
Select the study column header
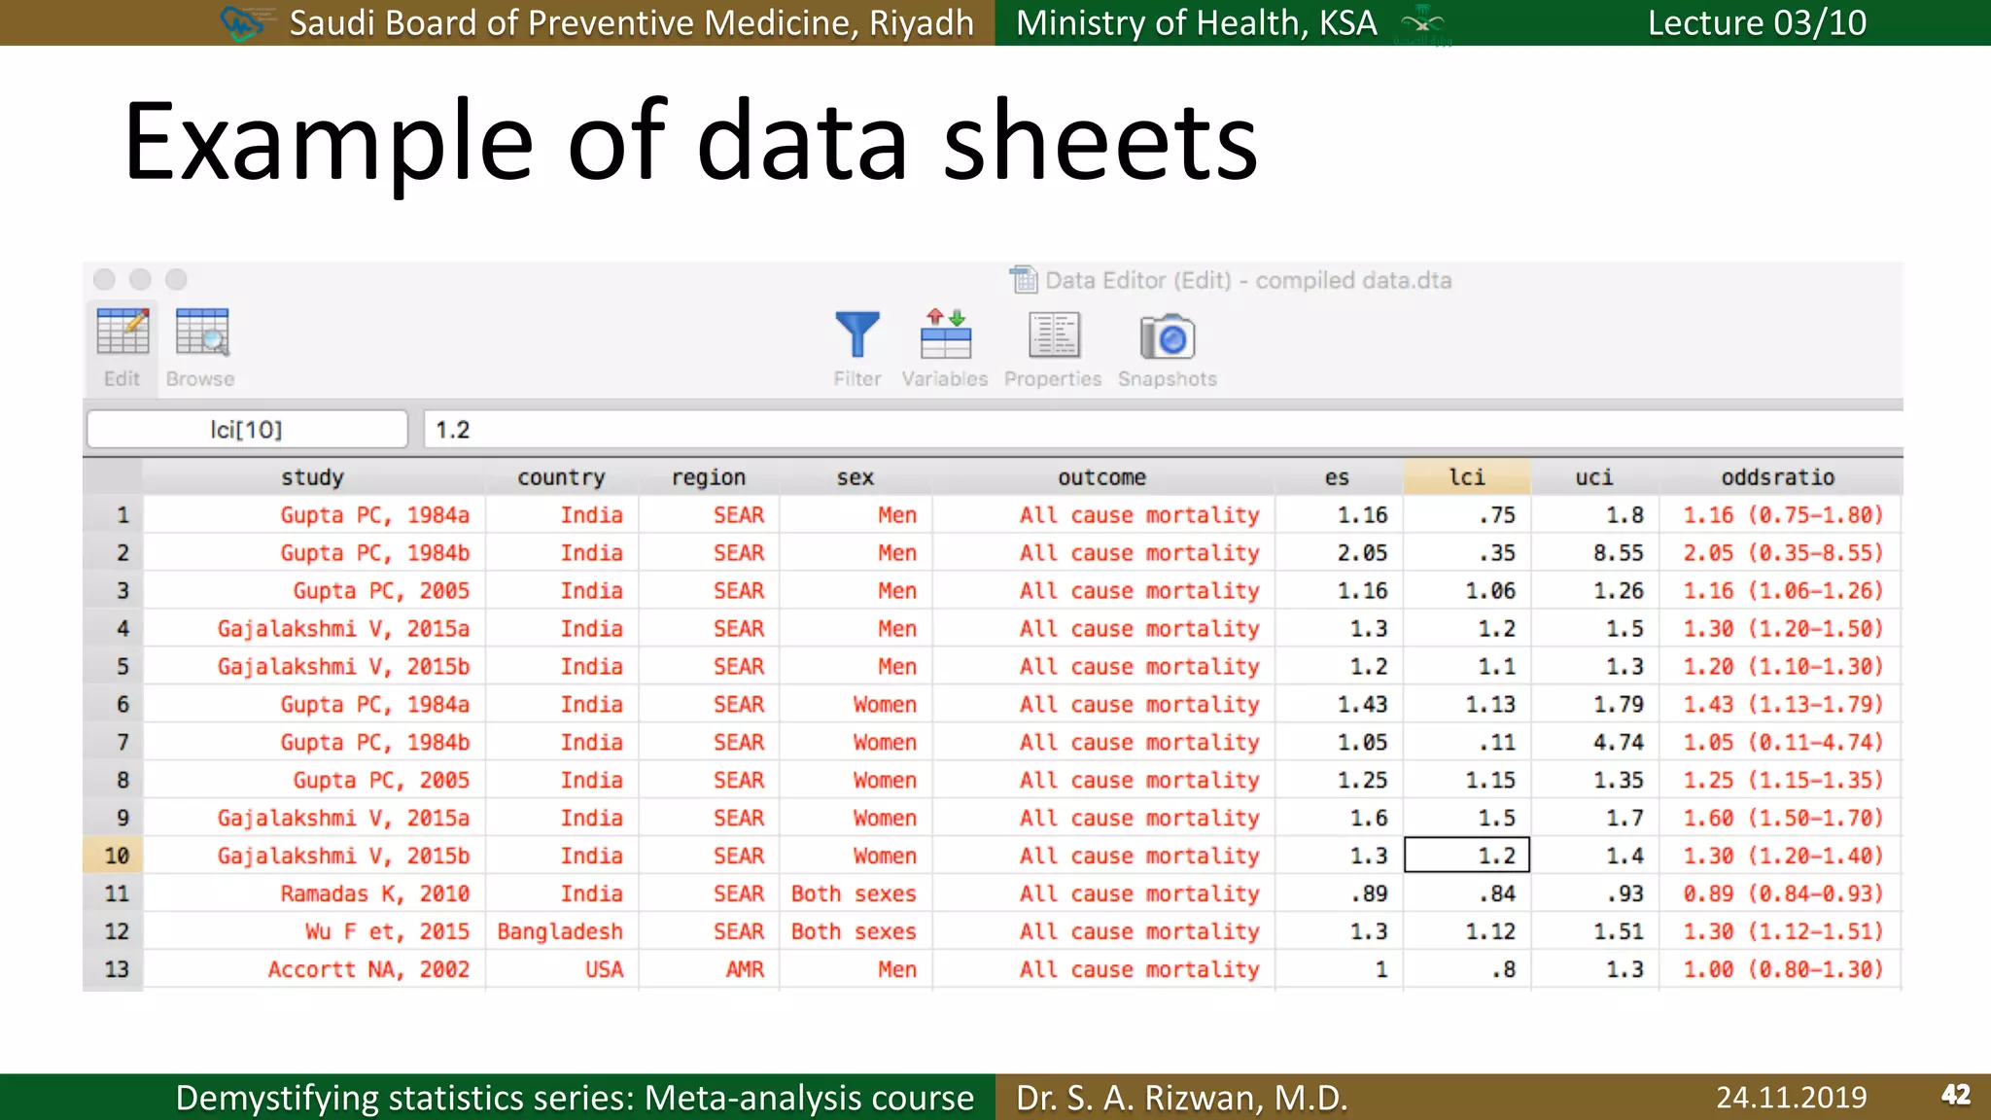pos(313,477)
